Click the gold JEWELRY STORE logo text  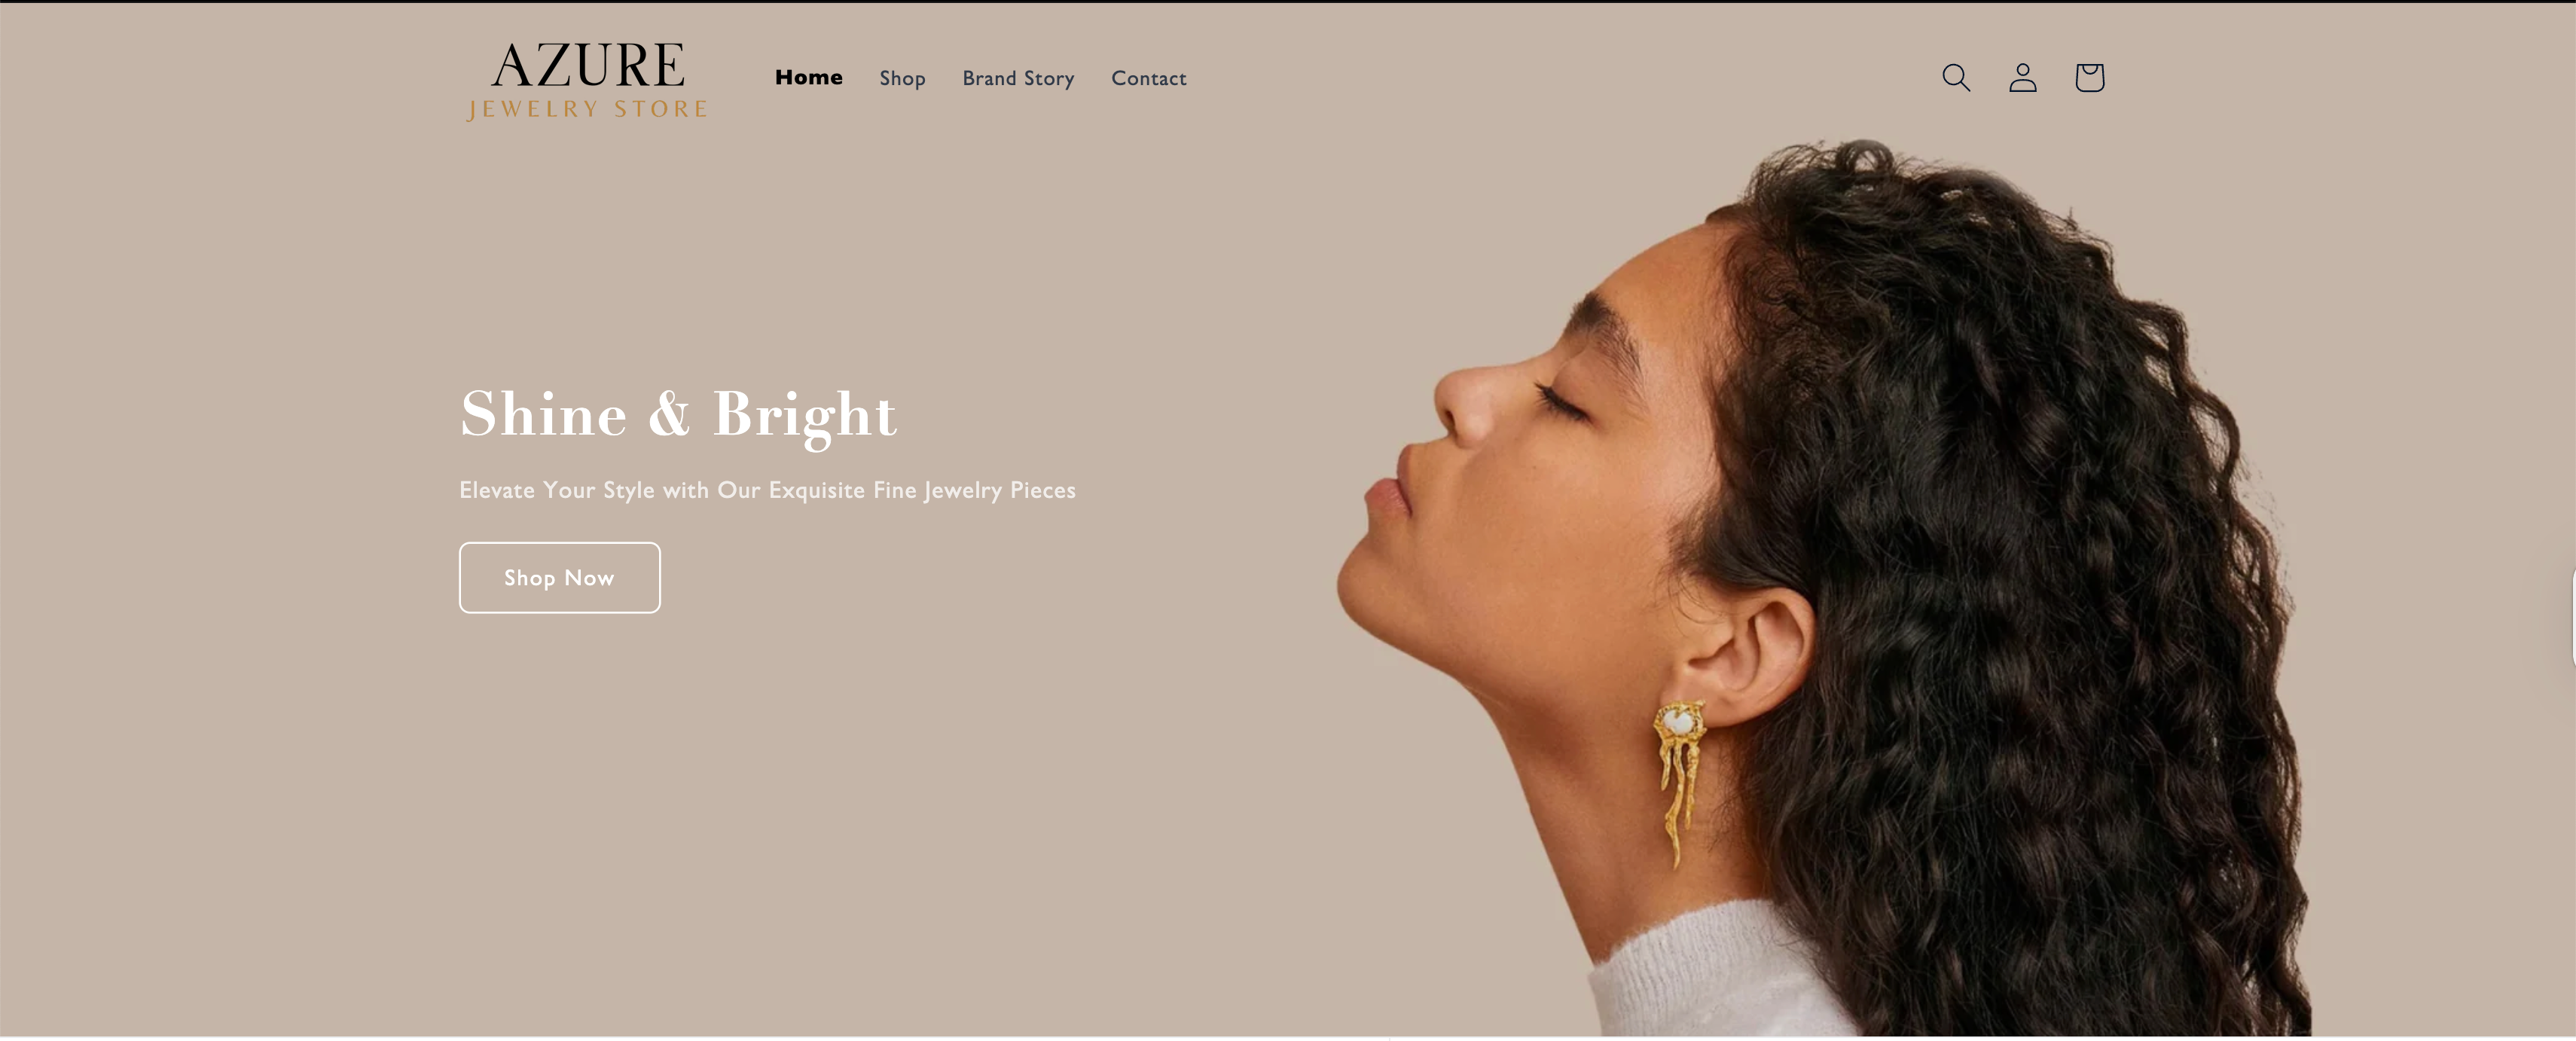[x=587, y=109]
